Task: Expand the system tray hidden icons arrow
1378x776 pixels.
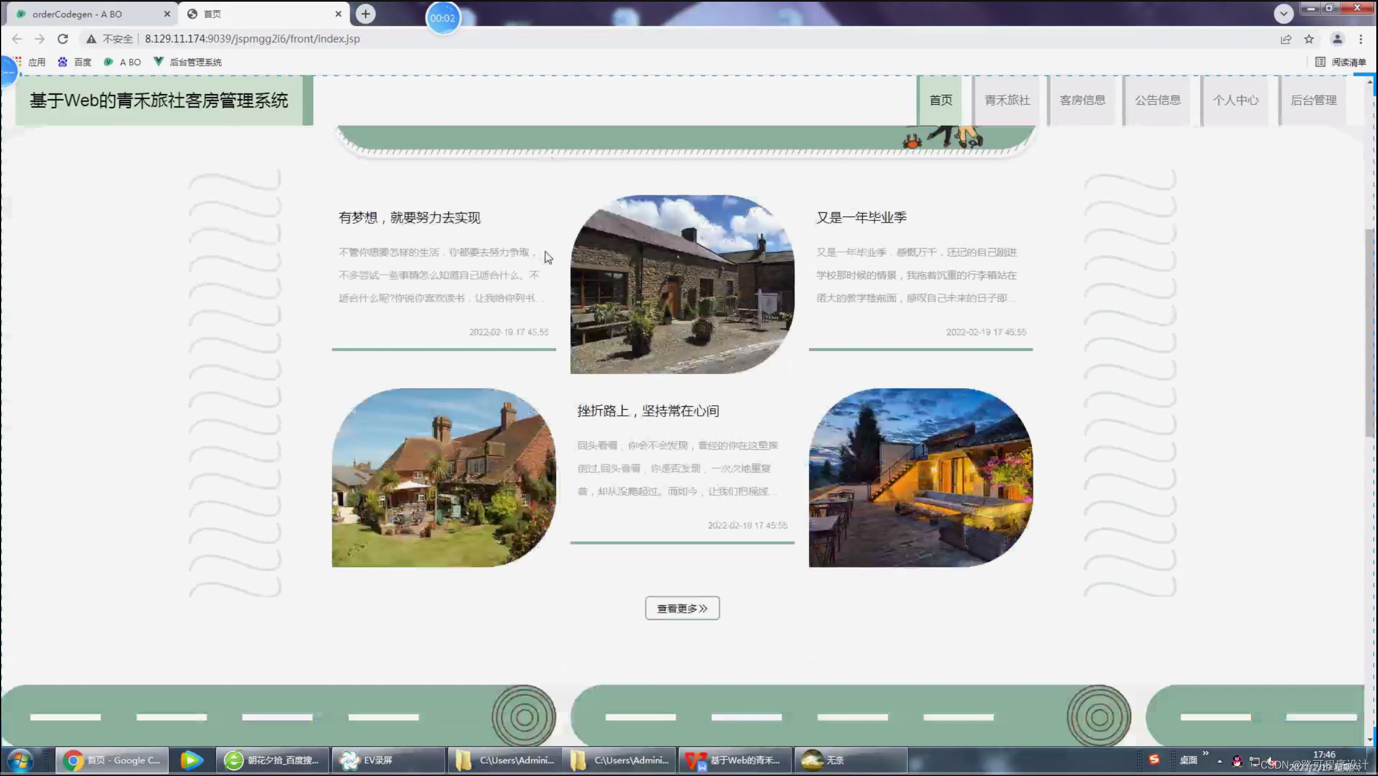Action: pyautogui.click(x=1220, y=761)
